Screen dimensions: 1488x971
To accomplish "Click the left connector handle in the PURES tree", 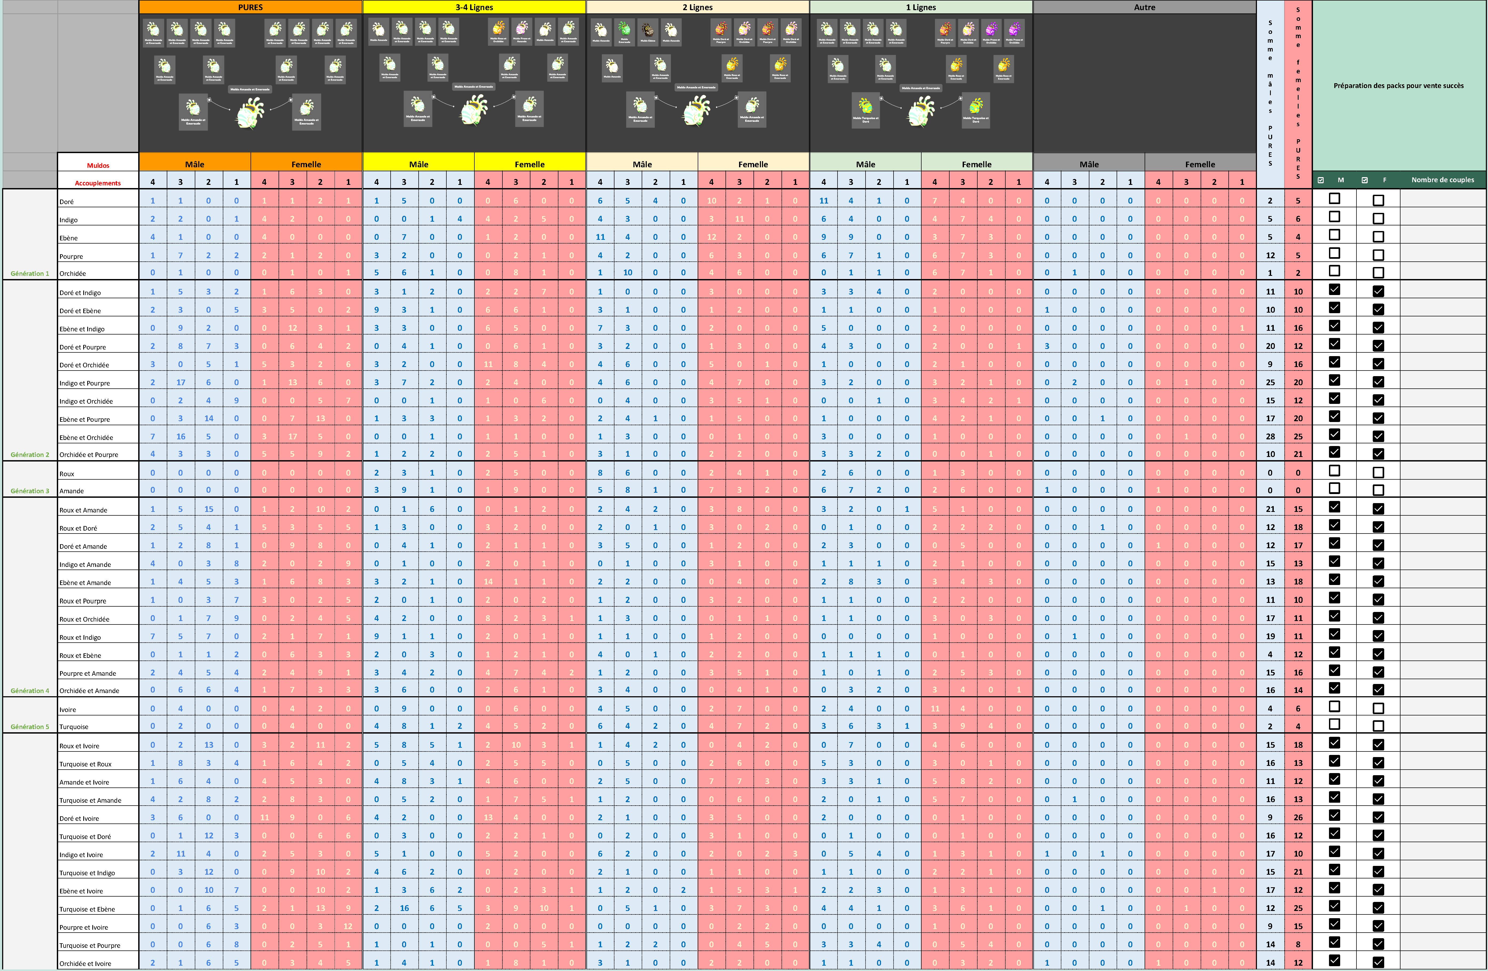I will point(209,100).
